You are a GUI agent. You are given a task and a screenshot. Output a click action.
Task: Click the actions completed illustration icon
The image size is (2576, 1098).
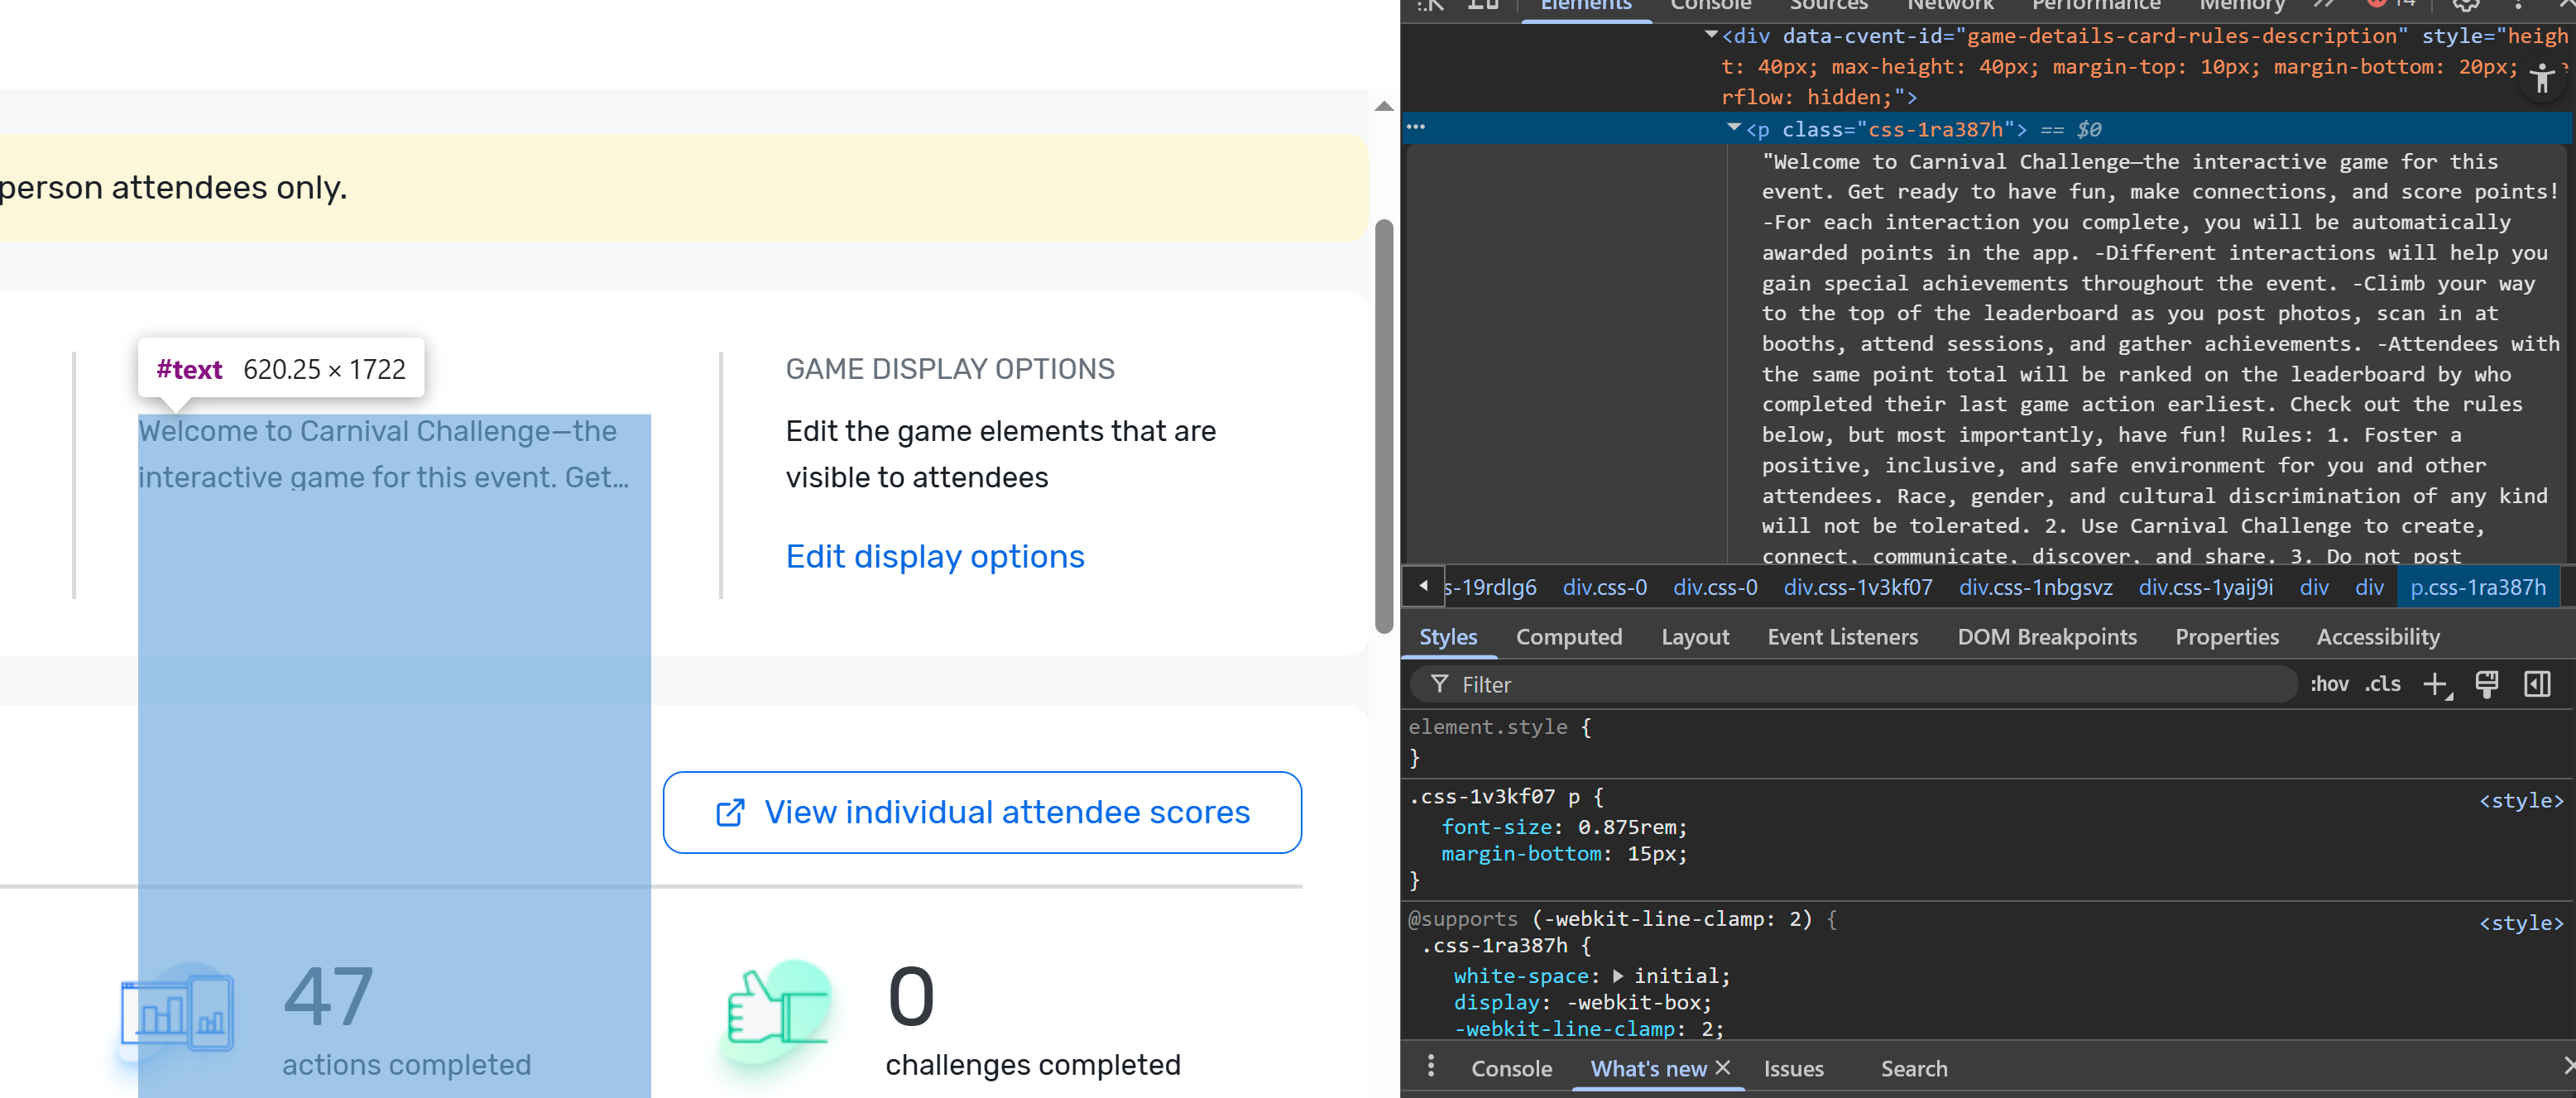point(177,1014)
